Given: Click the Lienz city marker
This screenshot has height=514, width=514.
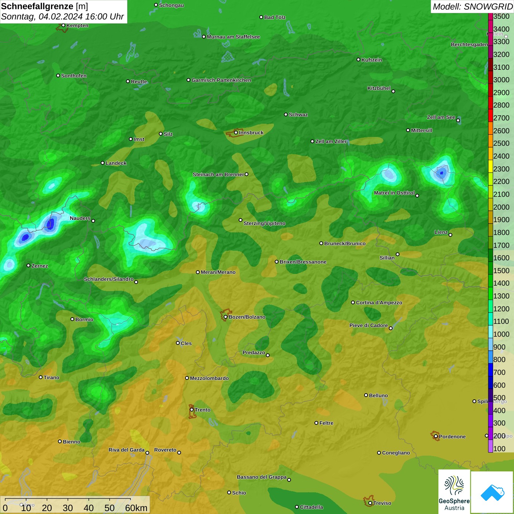Looking at the screenshot, I should [450, 235].
